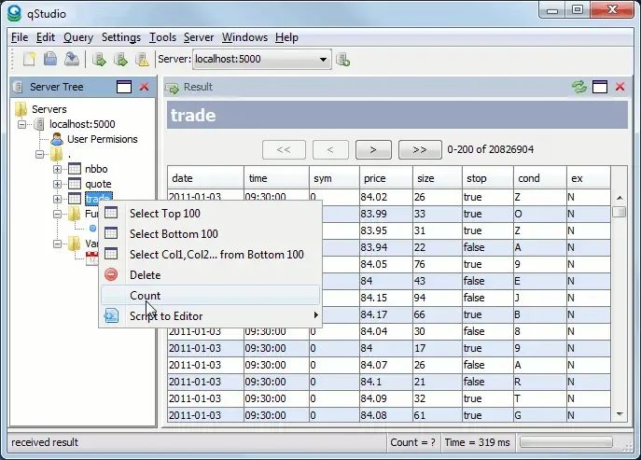Maximize the Result panel

[600, 87]
